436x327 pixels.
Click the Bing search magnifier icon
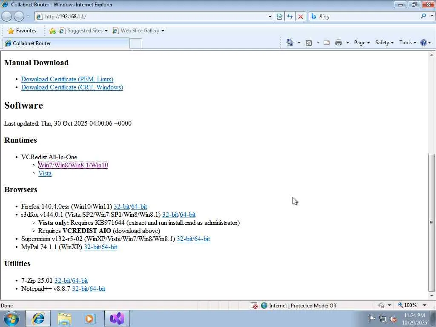423,16
